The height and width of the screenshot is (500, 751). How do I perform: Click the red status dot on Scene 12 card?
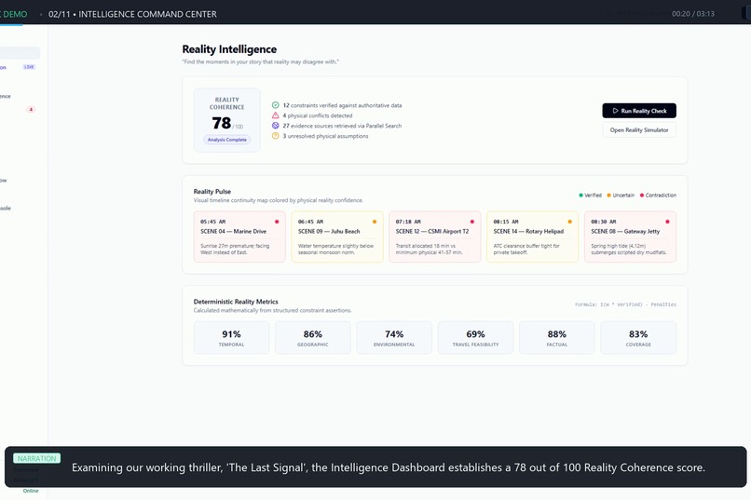[472, 222]
